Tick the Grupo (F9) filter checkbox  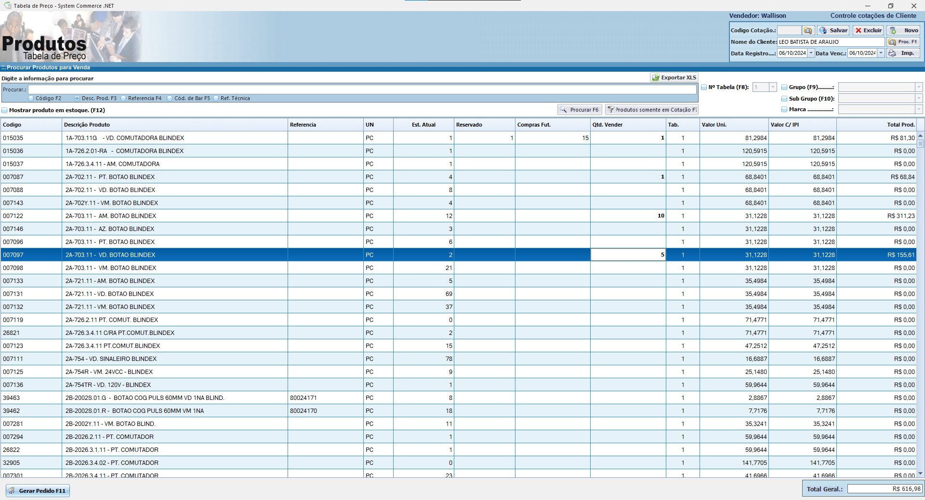click(784, 87)
